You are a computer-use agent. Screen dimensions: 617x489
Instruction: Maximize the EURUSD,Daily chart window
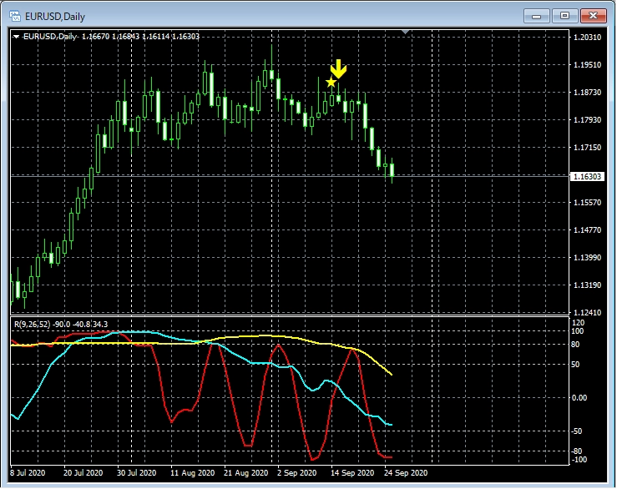[565, 15]
